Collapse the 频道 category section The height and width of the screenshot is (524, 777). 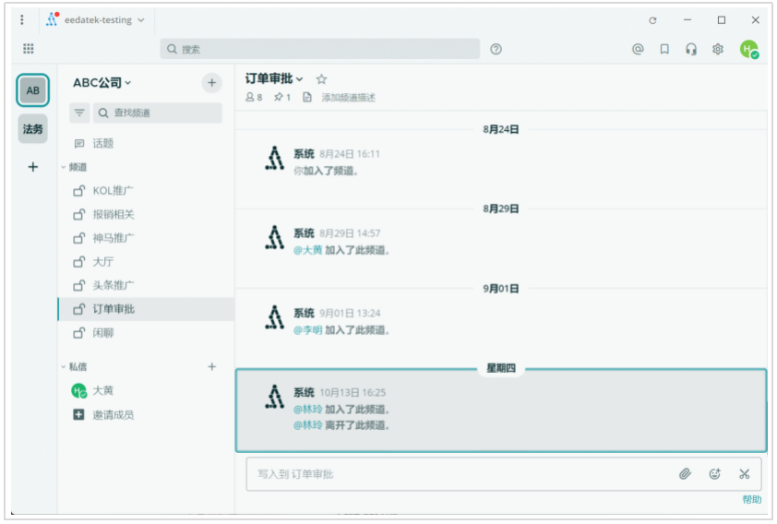tap(75, 167)
